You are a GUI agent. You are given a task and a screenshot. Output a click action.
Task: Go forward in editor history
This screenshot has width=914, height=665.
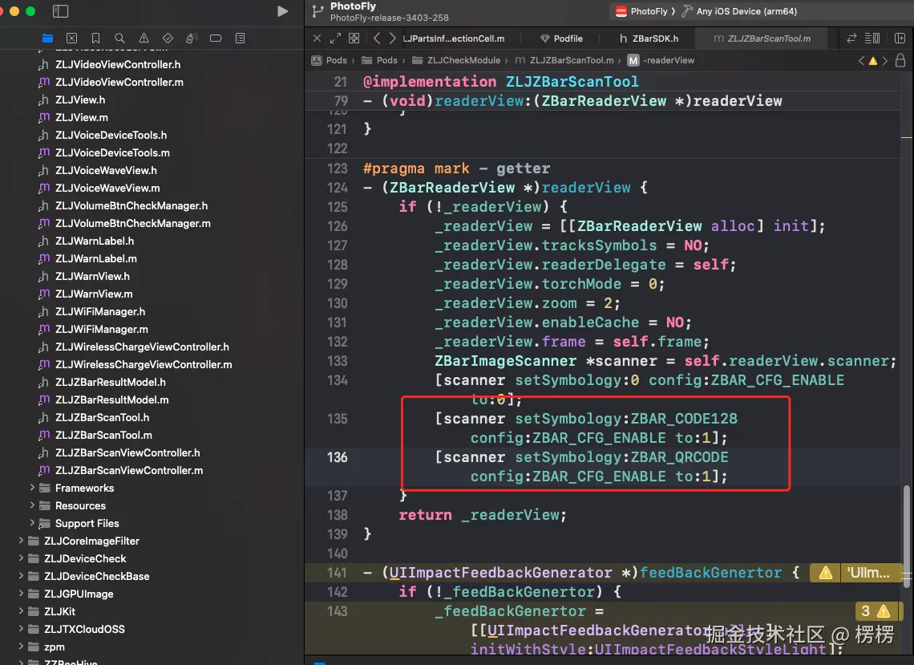pos(392,39)
